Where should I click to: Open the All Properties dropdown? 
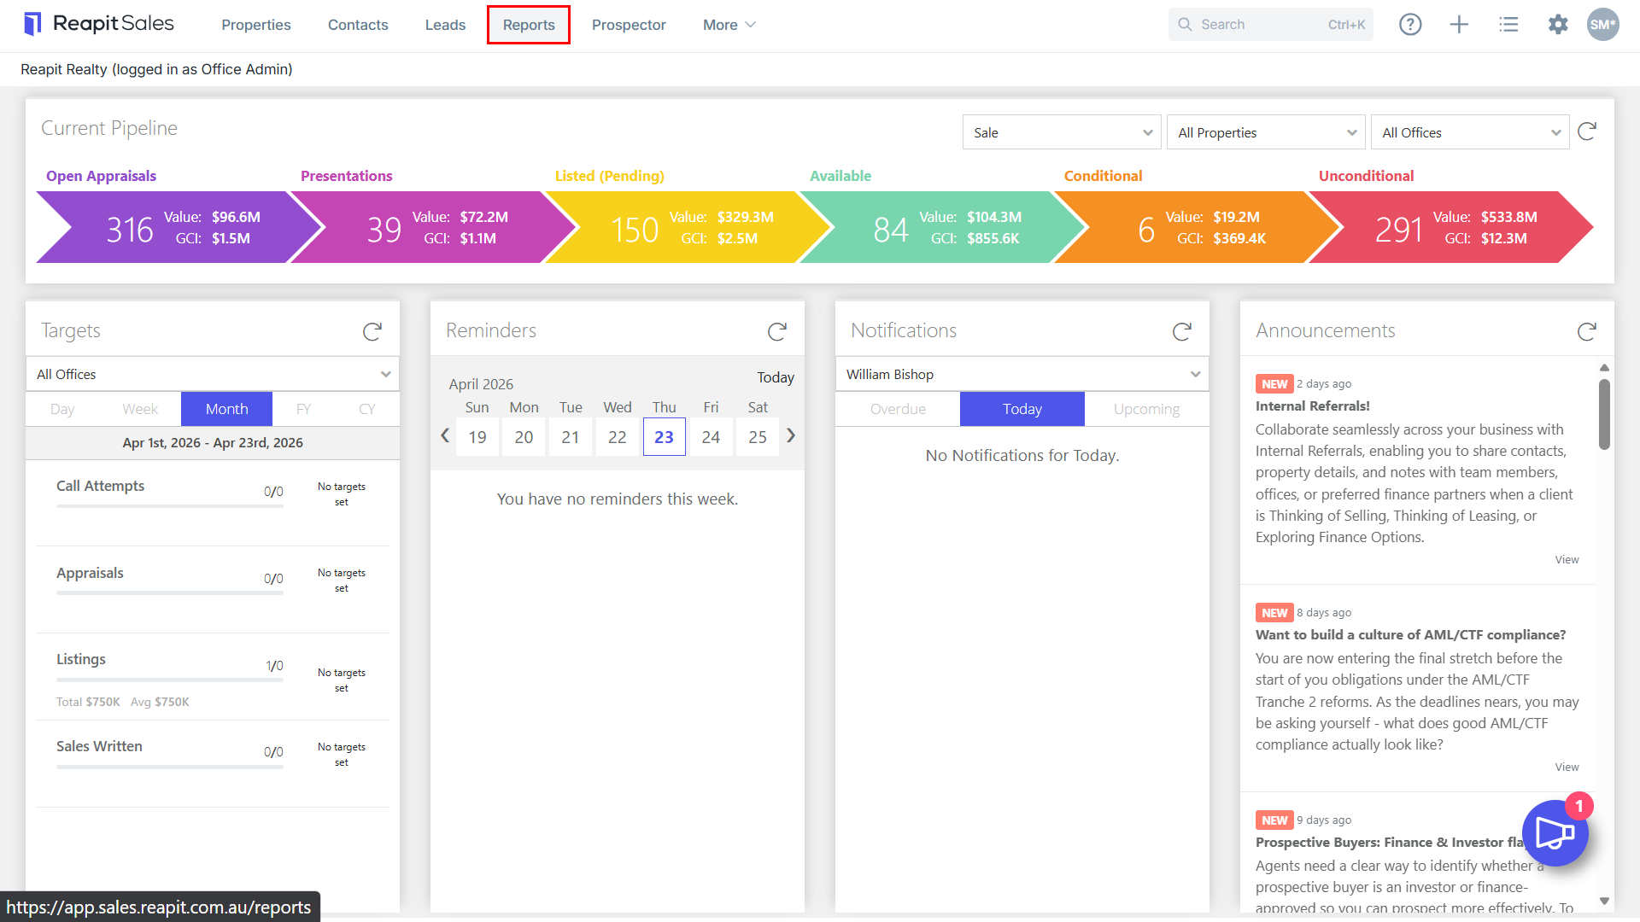coord(1266,132)
